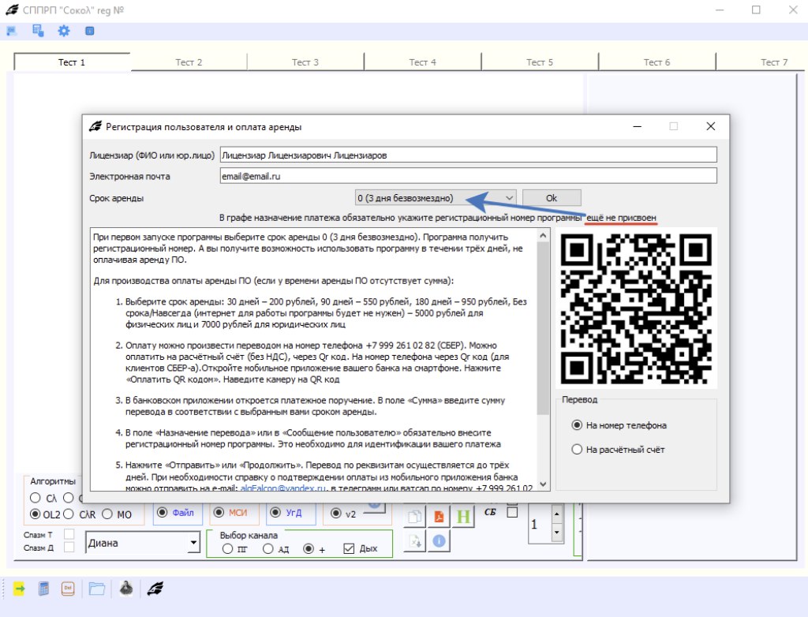Open the folder icon in bottom toolbar

96,588
